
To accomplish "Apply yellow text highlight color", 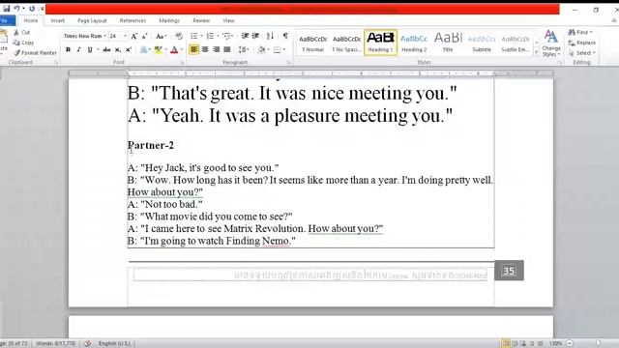I will pos(159,49).
